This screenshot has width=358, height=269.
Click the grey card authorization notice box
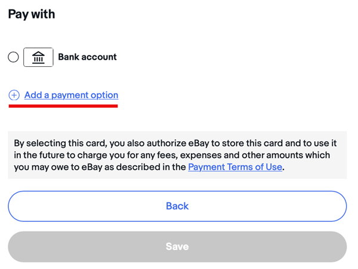tap(177, 155)
